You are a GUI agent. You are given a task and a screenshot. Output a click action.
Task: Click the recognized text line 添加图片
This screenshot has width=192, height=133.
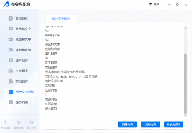pyautogui.click(x=51, y=86)
